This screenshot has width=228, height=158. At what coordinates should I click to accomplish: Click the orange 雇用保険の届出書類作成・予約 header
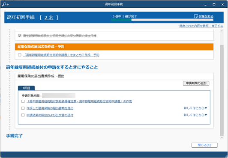click(114, 47)
